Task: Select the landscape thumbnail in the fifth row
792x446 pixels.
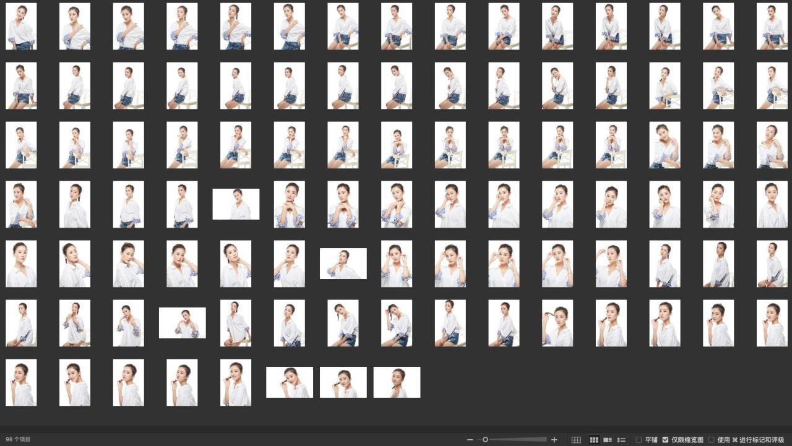Action: tap(343, 264)
